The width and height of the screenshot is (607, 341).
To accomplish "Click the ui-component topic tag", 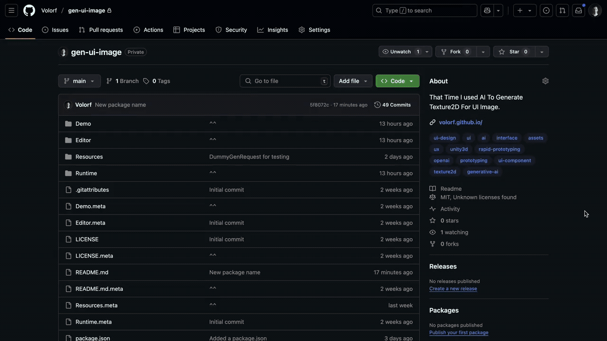I will pyautogui.click(x=515, y=161).
